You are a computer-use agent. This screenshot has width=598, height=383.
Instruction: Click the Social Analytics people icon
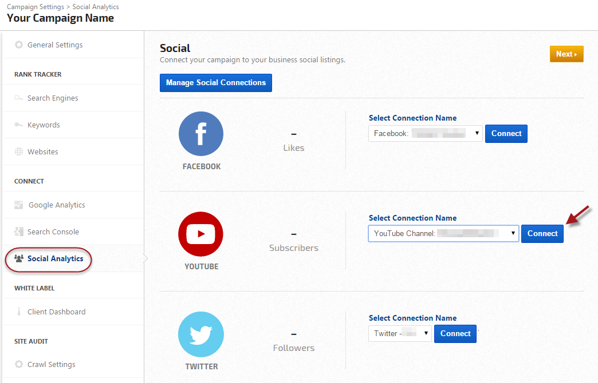coord(19,259)
